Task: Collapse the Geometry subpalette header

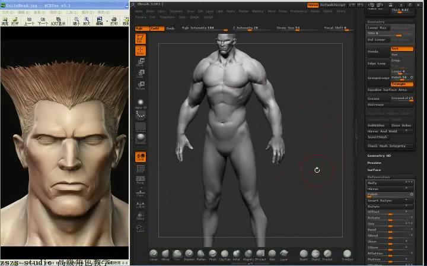Action: tap(376, 22)
